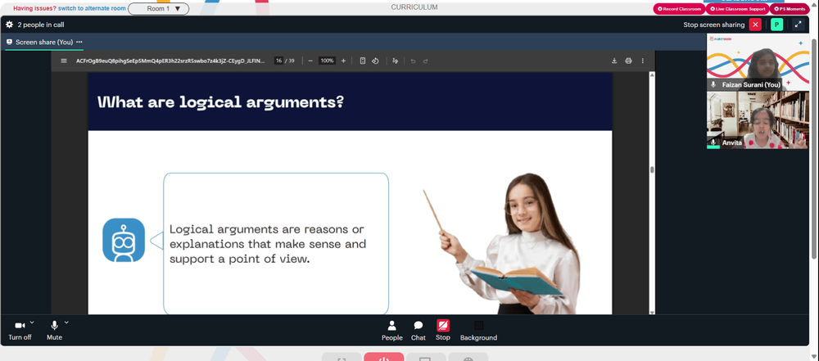Open Screen share tab options ellipsis
The width and height of the screenshot is (819, 361).
click(79, 42)
